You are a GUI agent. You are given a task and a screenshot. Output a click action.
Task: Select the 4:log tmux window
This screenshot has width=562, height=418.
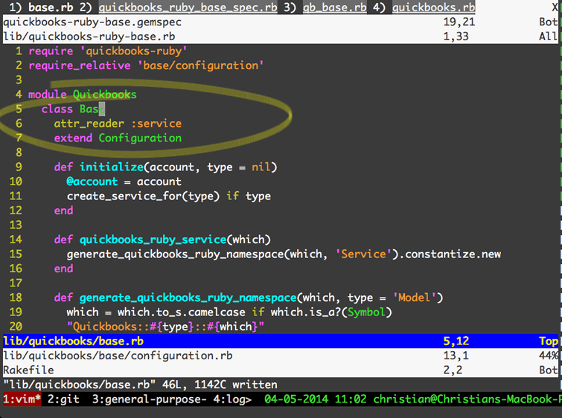232,399
